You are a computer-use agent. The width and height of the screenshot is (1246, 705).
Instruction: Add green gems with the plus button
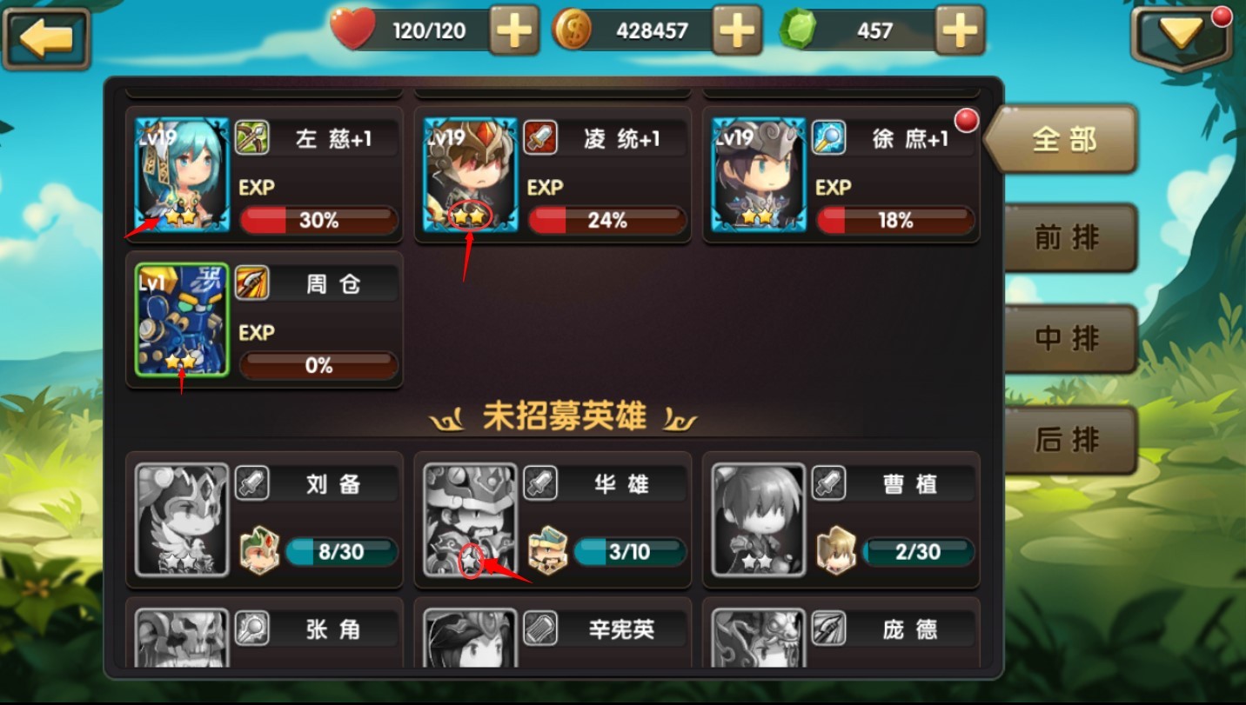pos(960,30)
